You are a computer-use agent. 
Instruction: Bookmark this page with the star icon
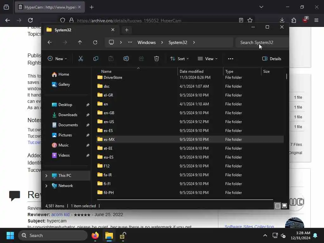pyautogui.click(x=250, y=20)
